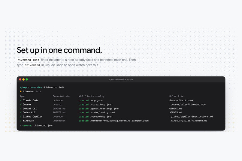
Task: Click the green checkmark beside GitHub Copilot
Action: [20, 117]
